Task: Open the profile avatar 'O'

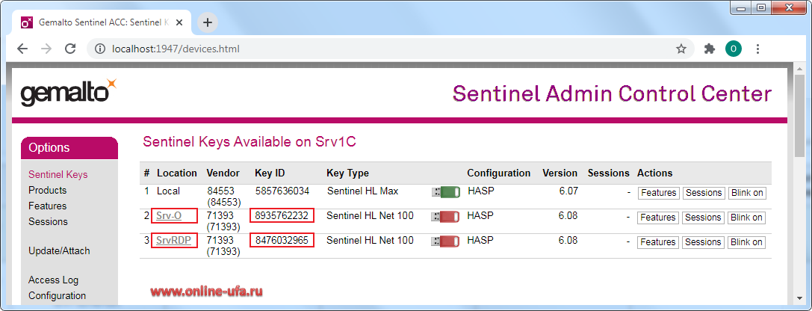Action: click(734, 49)
